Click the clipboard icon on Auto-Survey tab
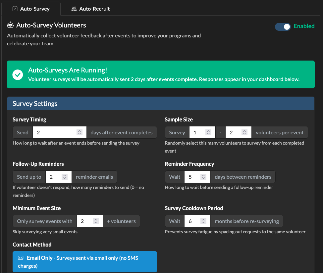The height and width of the screenshot is (273, 323). pyautogui.click(x=15, y=9)
